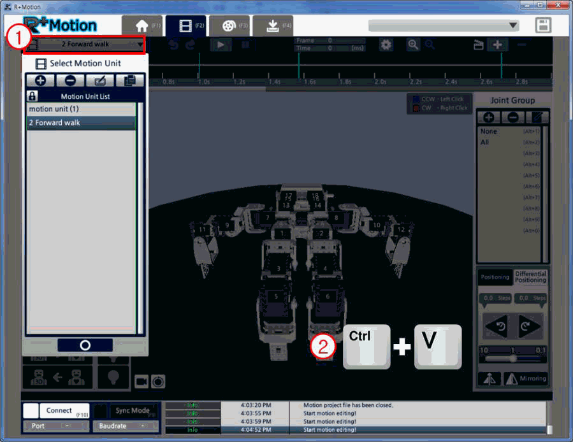The image size is (573, 442).
Task: Click joint 6 on the robot leg
Action: [328, 296]
